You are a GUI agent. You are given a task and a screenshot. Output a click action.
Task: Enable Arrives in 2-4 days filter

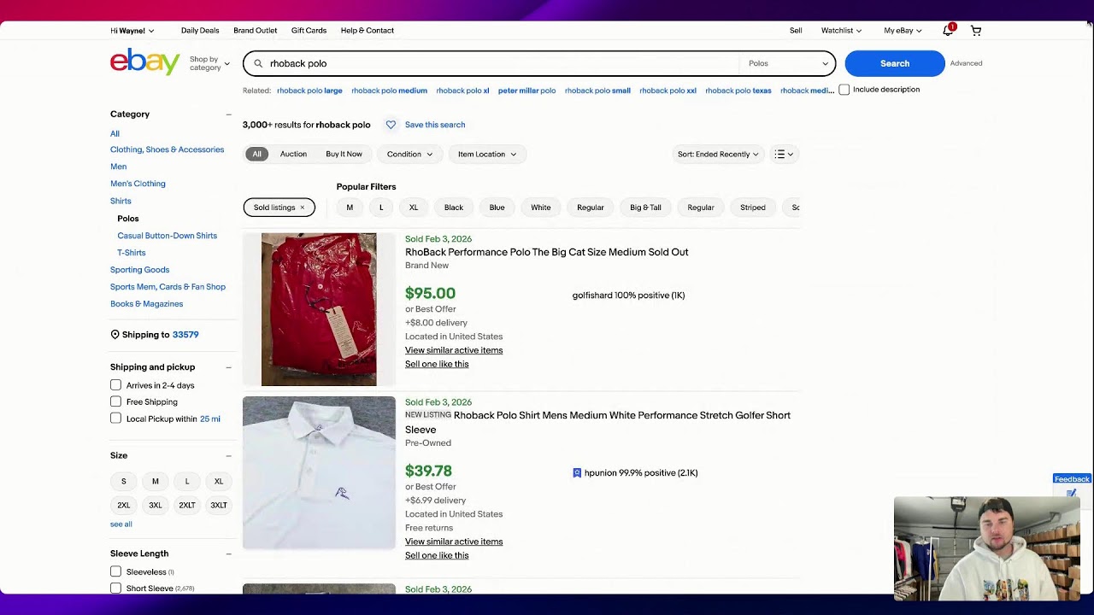(115, 385)
